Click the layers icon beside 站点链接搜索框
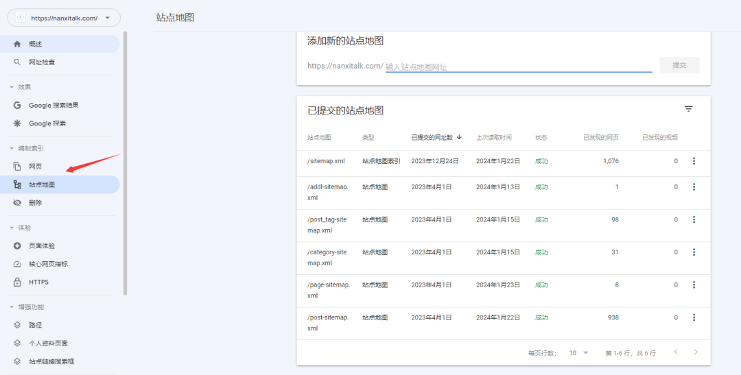This screenshot has height=375, width=741. click(17, 361)
